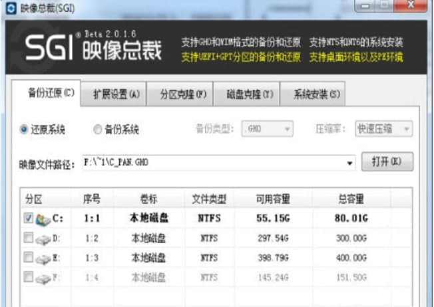Click the 打开(K) button

387,161
